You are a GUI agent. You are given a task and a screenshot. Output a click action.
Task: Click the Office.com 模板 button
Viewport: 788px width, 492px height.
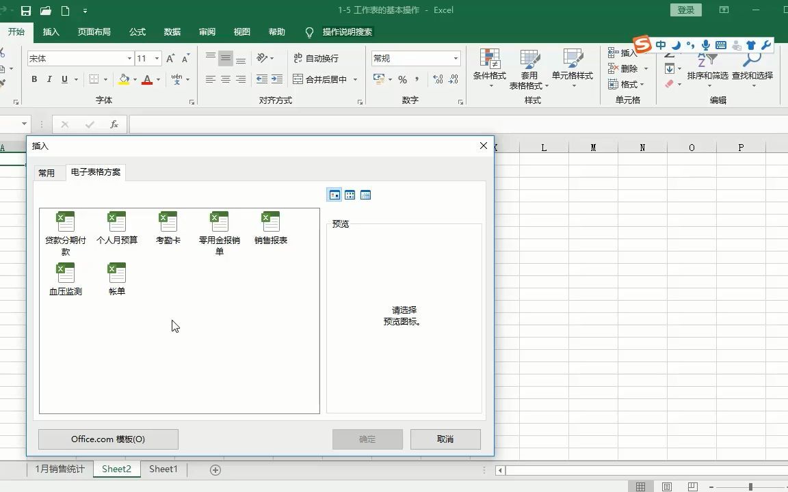(108, 439)
